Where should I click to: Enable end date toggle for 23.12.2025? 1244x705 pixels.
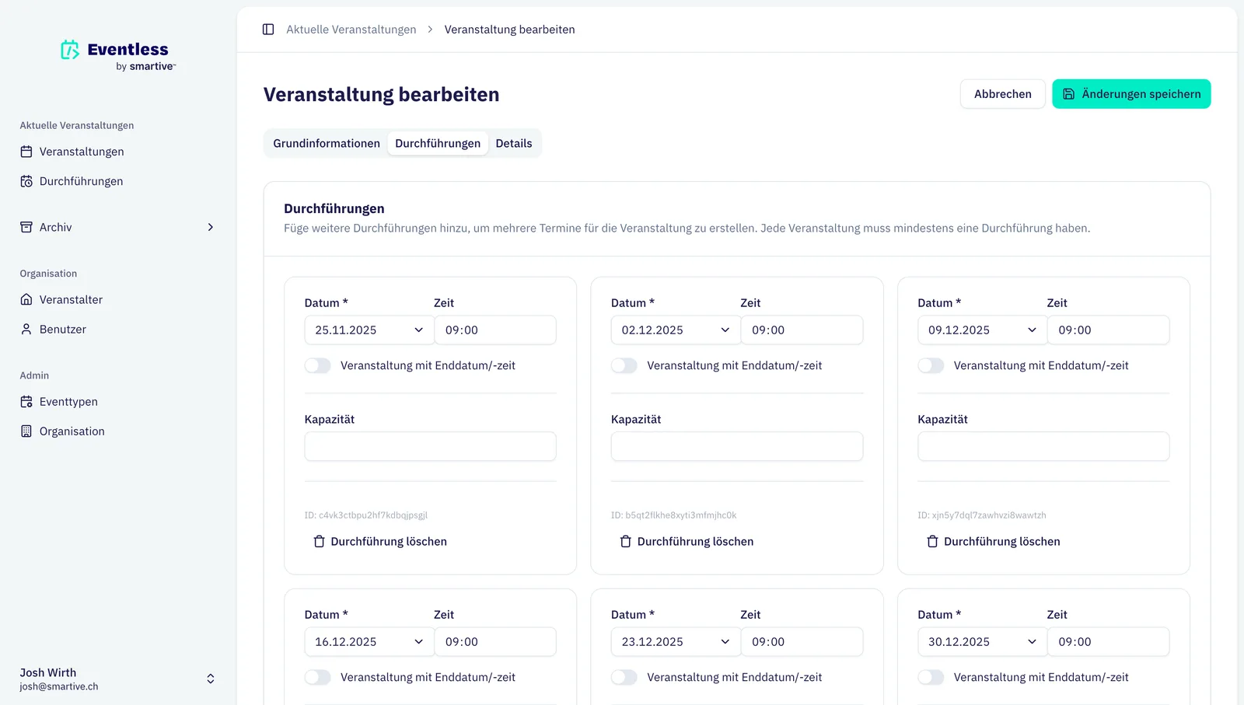[624, 677]
